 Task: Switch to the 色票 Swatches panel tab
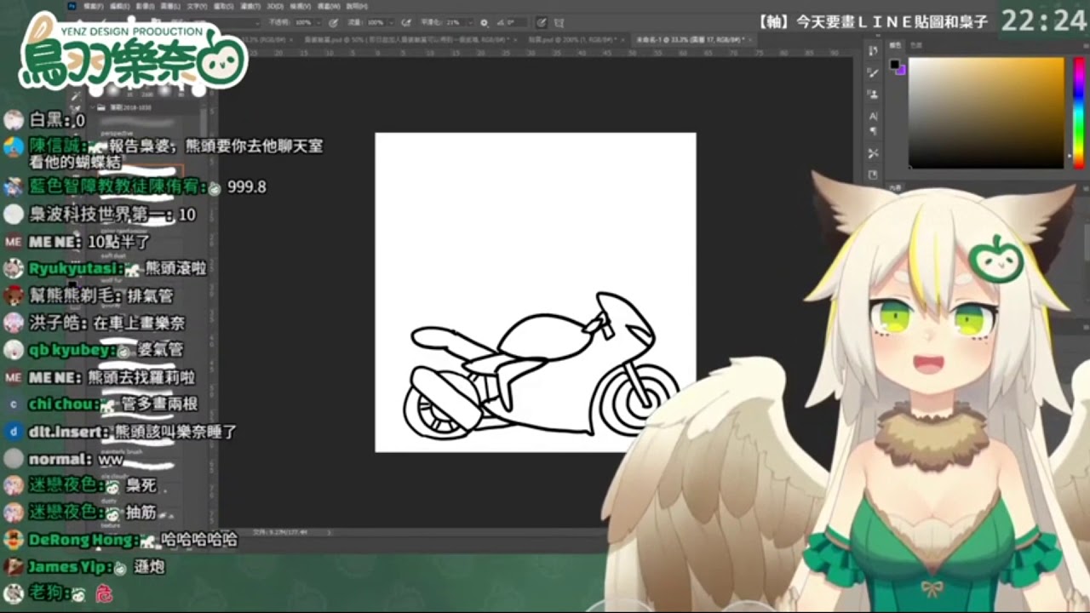916,45
